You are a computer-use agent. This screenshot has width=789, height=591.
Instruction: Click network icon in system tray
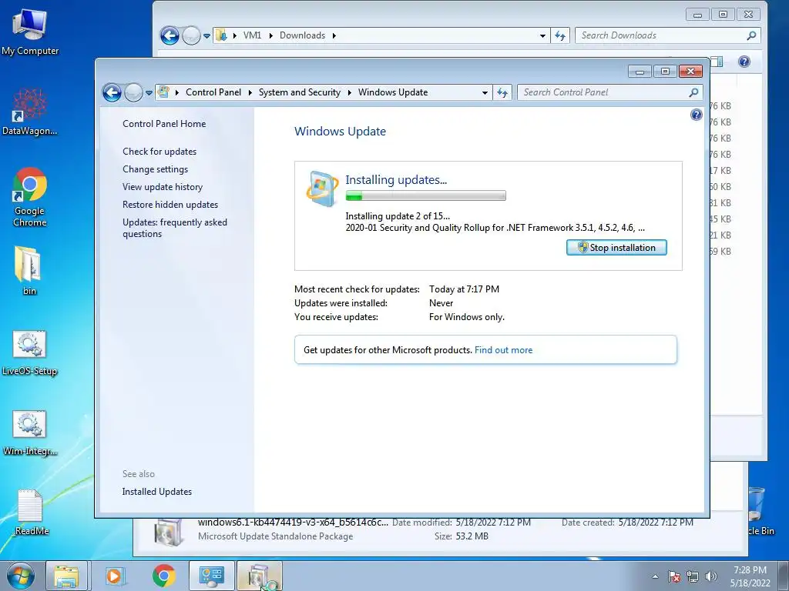[693, 576]
